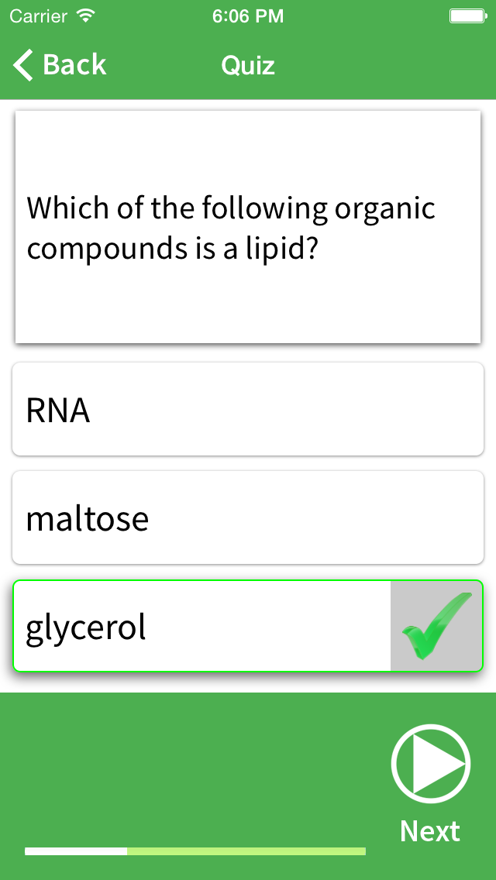Select the RNA answer option
This screenshot has width=496, height=880.
[x=248, y=409]
